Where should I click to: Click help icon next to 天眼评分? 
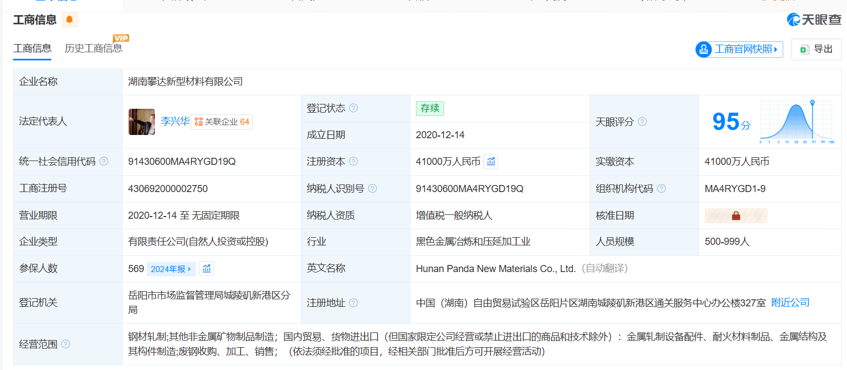(x=642, y=122)
